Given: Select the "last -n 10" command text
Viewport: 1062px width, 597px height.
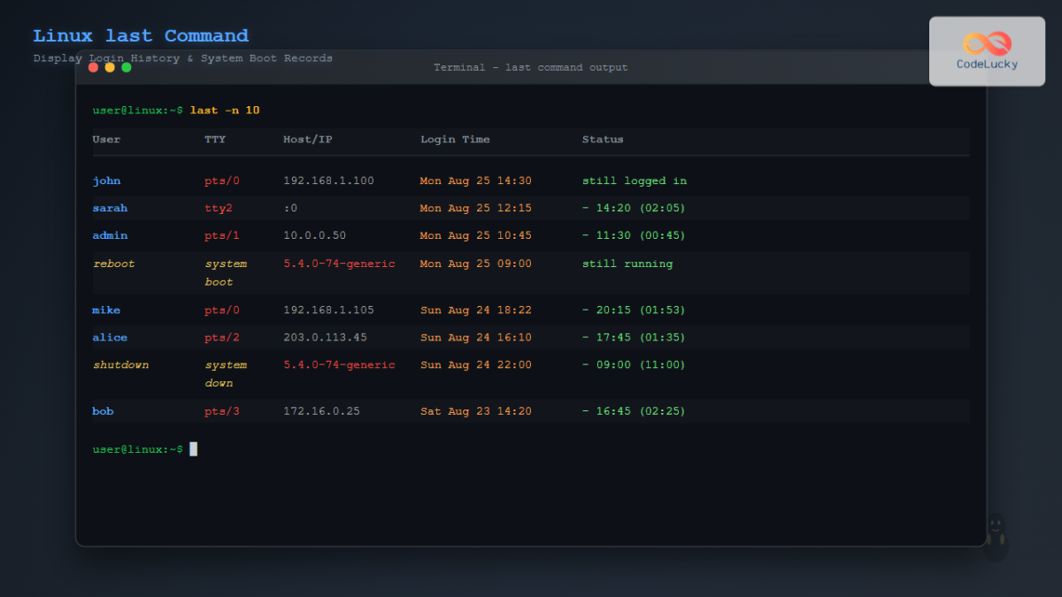Looking at the screenshot, I should [225, 111].
